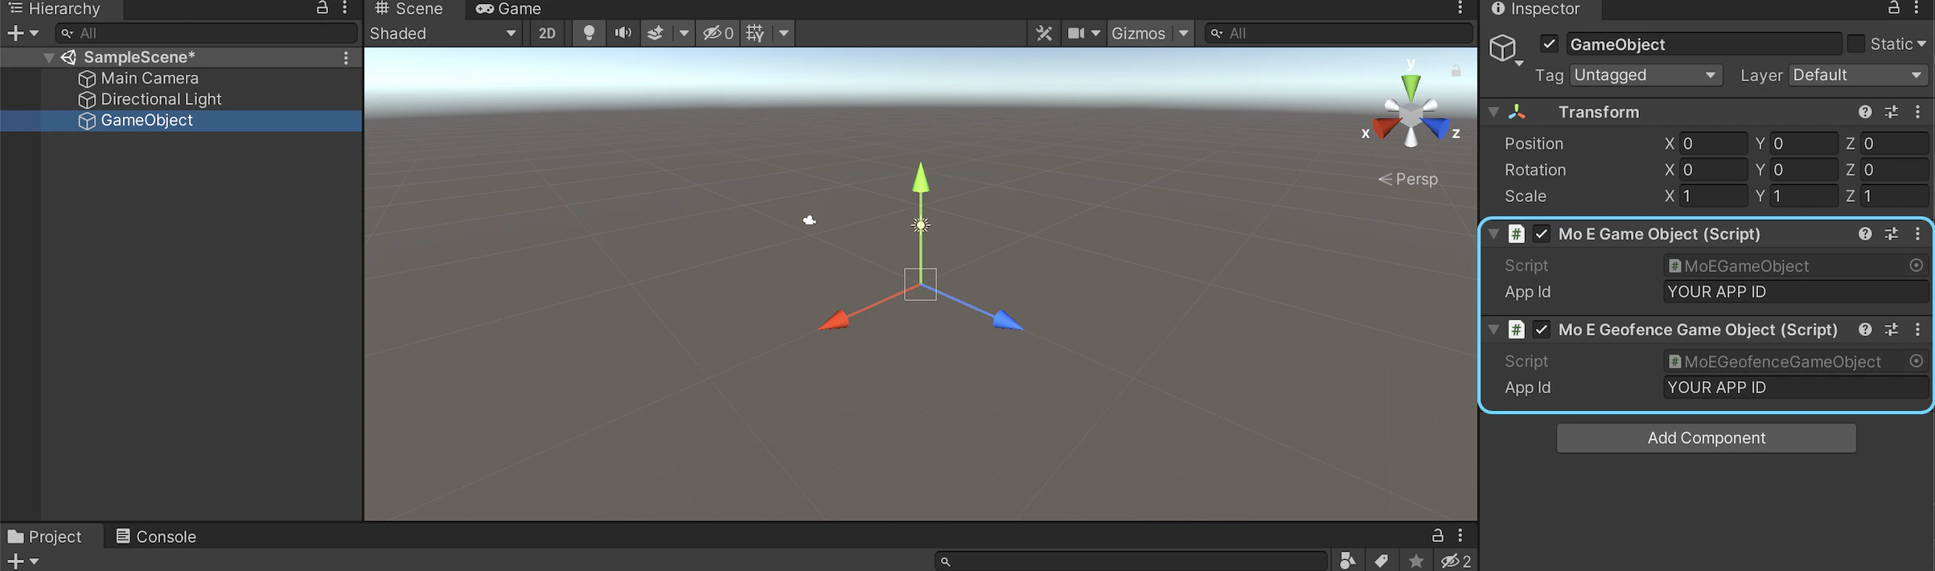Open Transform preset selector icon
The image size is (1935, 571).
tap(1892, 112)
